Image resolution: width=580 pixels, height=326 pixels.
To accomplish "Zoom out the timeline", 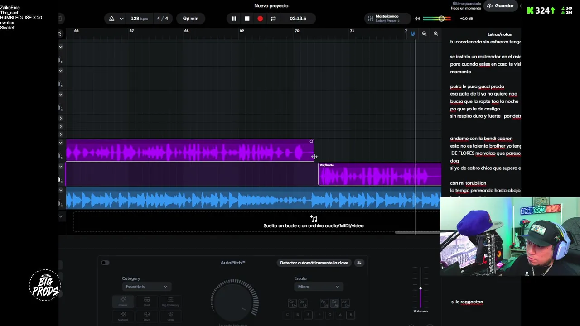I will [424, 34].
